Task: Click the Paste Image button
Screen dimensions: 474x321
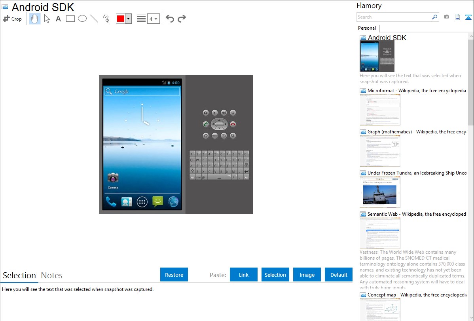Action: [307, 275]
